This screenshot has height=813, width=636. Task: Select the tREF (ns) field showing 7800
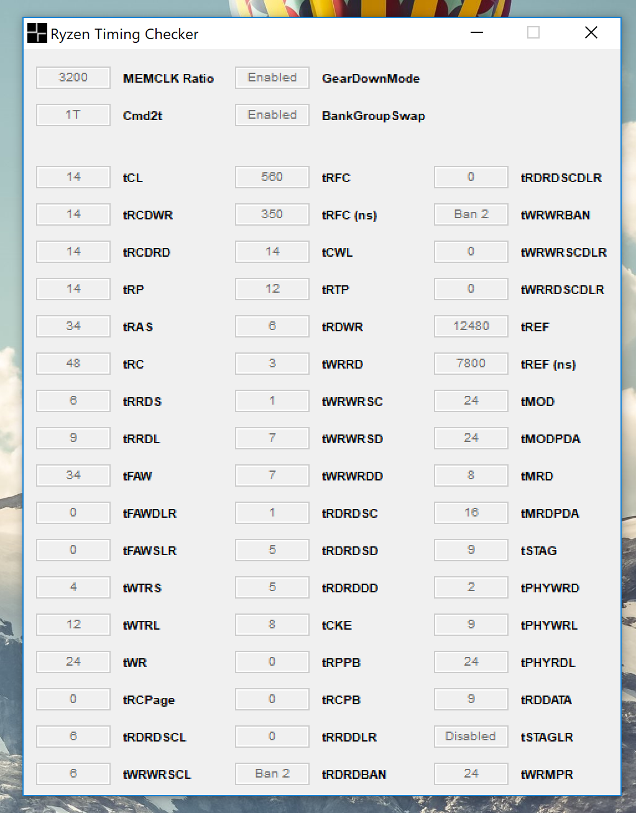[x=471, y=364]
